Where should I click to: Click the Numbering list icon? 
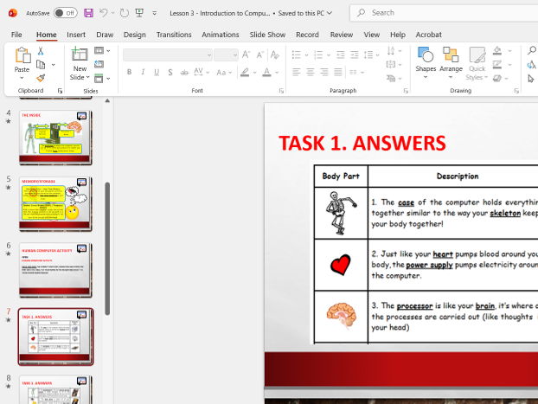[318, 55]
